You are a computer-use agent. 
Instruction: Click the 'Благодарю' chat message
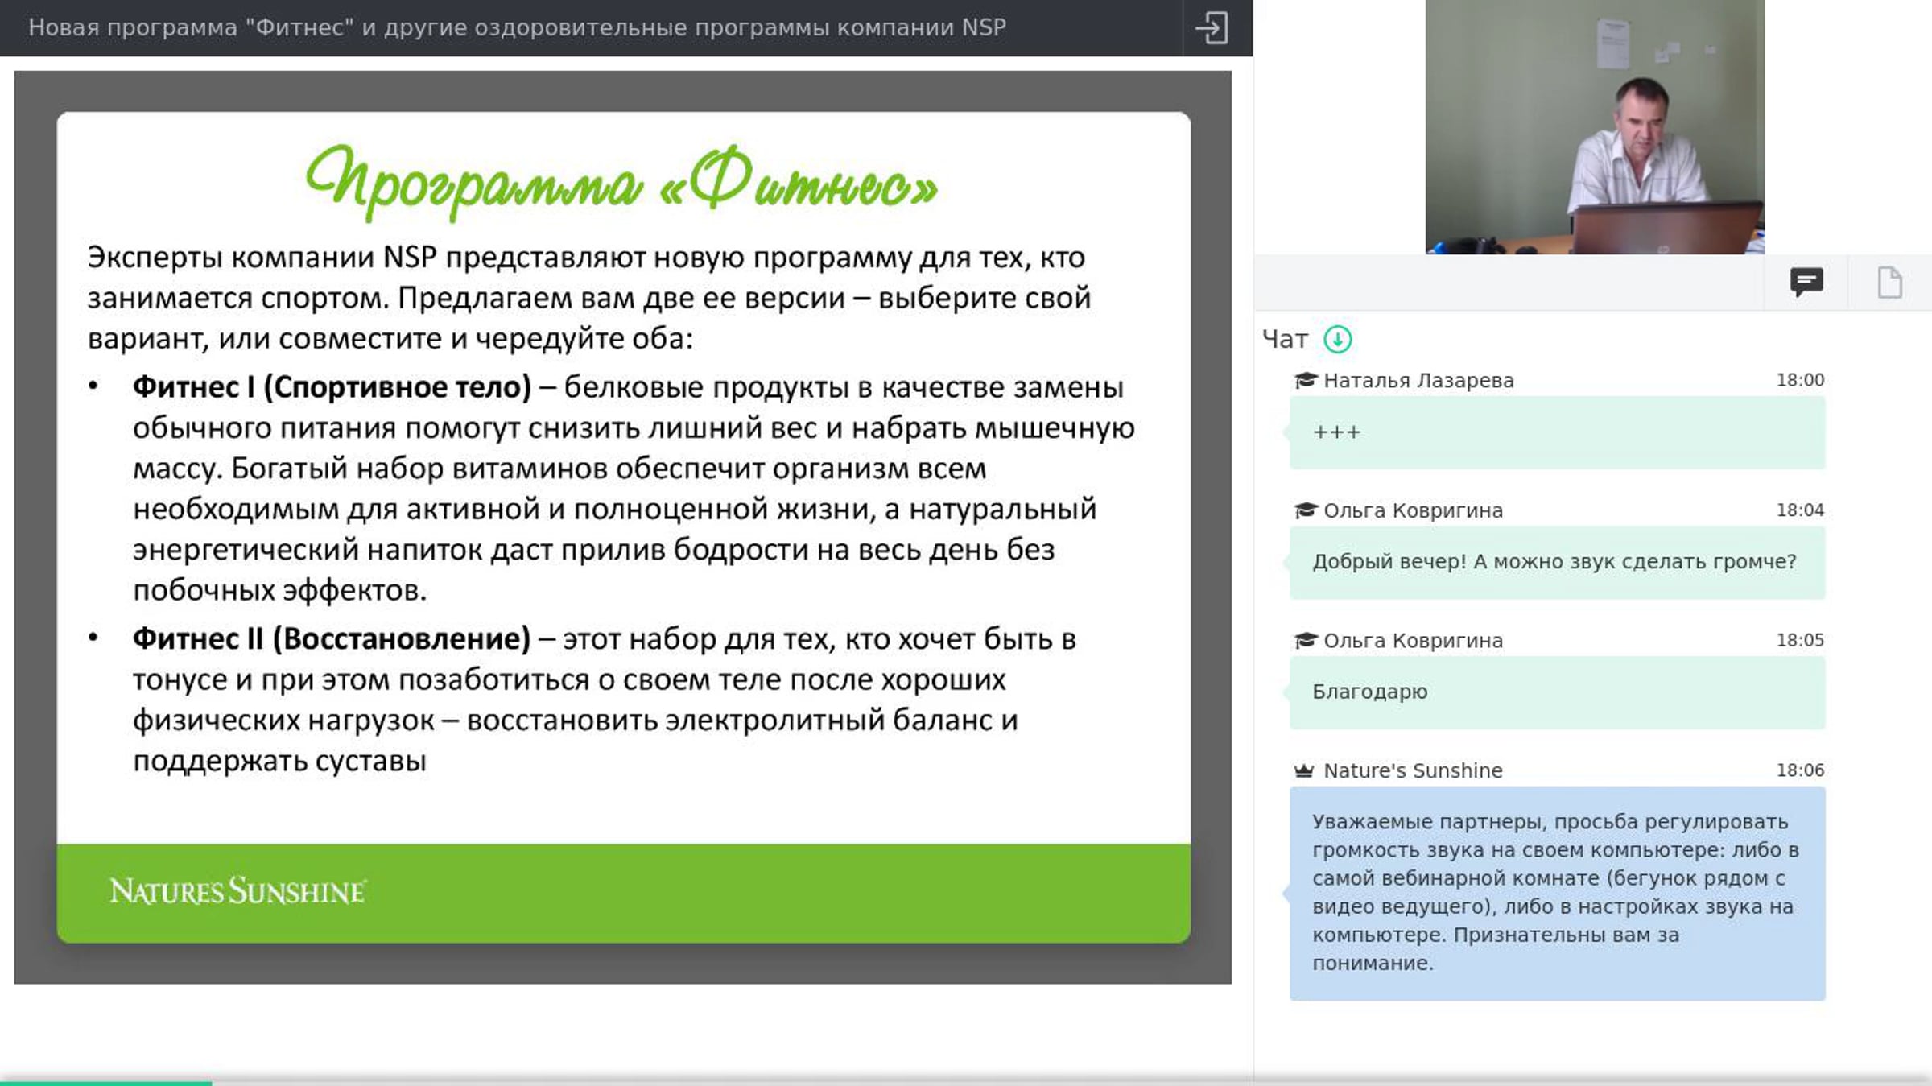point(1557,693)
